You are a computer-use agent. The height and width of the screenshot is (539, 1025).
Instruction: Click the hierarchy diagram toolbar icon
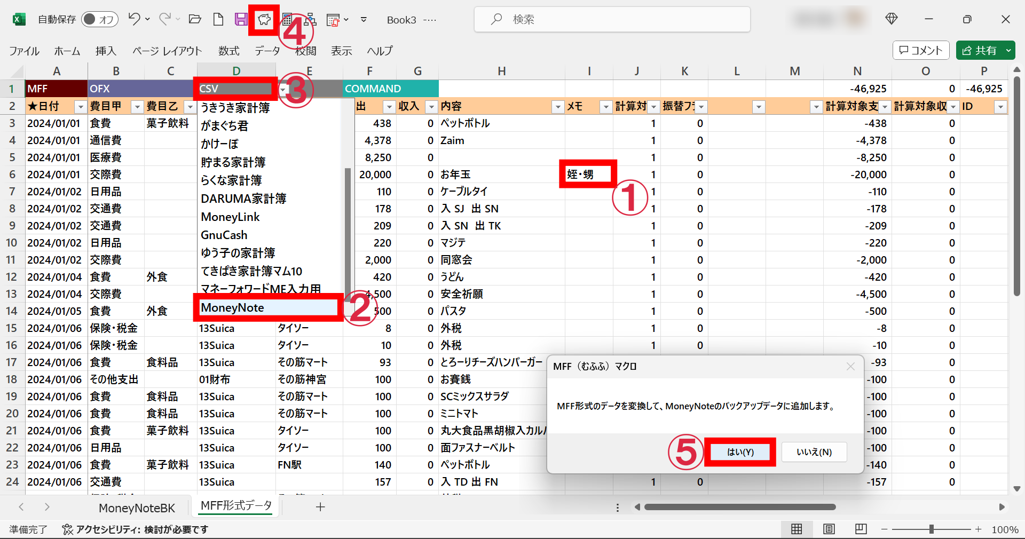pos(310,20)
